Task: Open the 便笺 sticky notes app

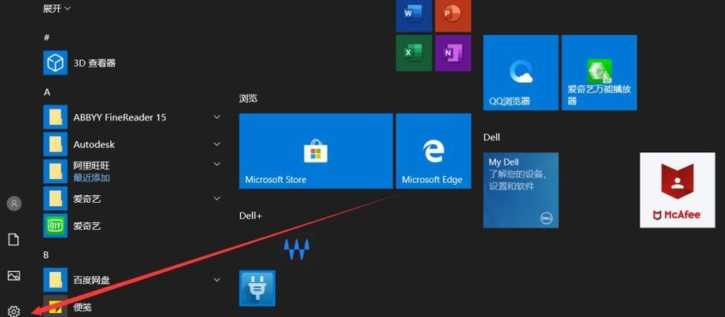Action: tap(55, 306)
